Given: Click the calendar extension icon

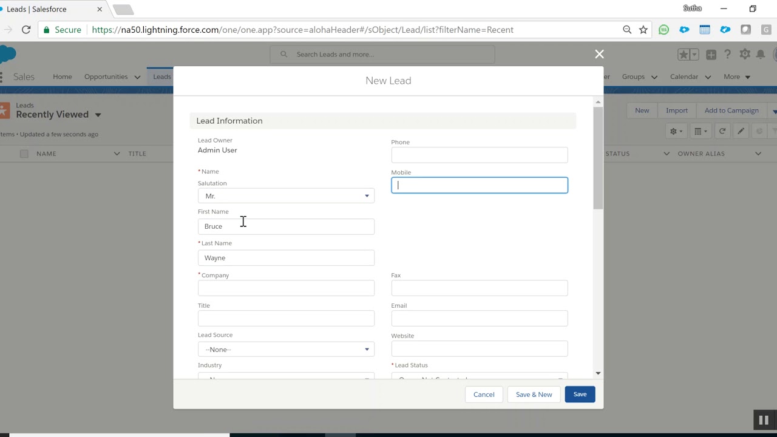Looking at the screenshot, I should (x=705, y=30).
